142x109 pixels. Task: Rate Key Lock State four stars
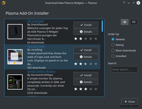coord(91,64)
